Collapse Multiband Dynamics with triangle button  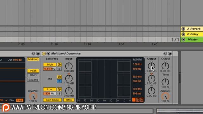pos(48,54)
